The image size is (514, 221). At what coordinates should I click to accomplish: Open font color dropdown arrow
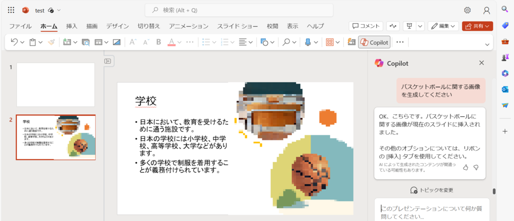pos(179,42)
